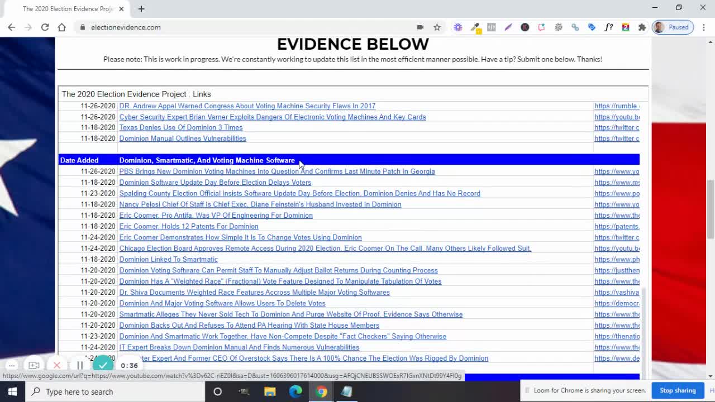Open the Weighted Race (Fractional) Vote Feature link

[280, 281]
